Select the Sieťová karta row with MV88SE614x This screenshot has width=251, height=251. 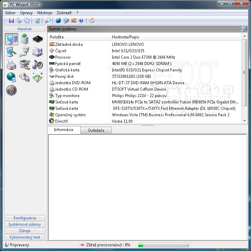pyautogui.click(x=144, y=102)
